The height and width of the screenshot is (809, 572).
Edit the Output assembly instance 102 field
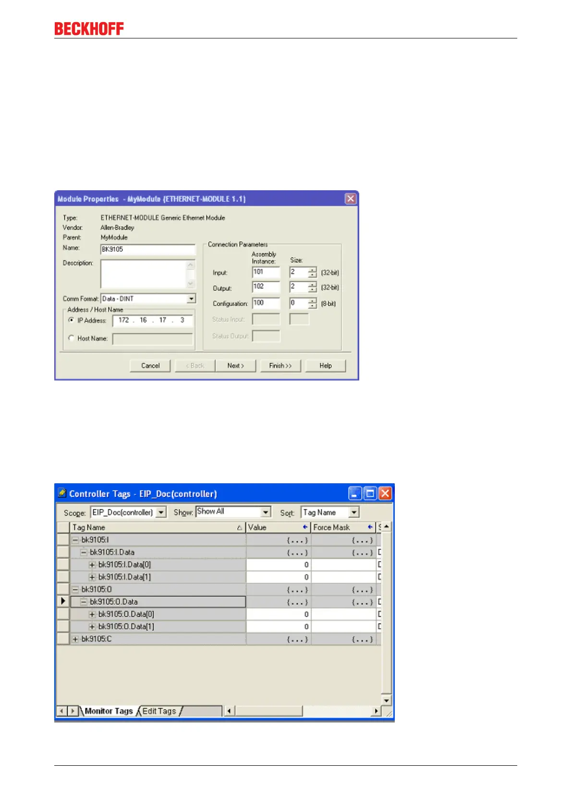[266, 287]
